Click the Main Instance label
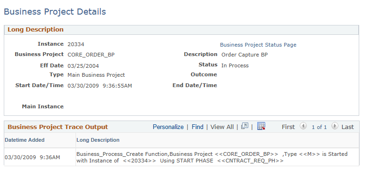The image size is (371, 178). (x=43, y=106)
